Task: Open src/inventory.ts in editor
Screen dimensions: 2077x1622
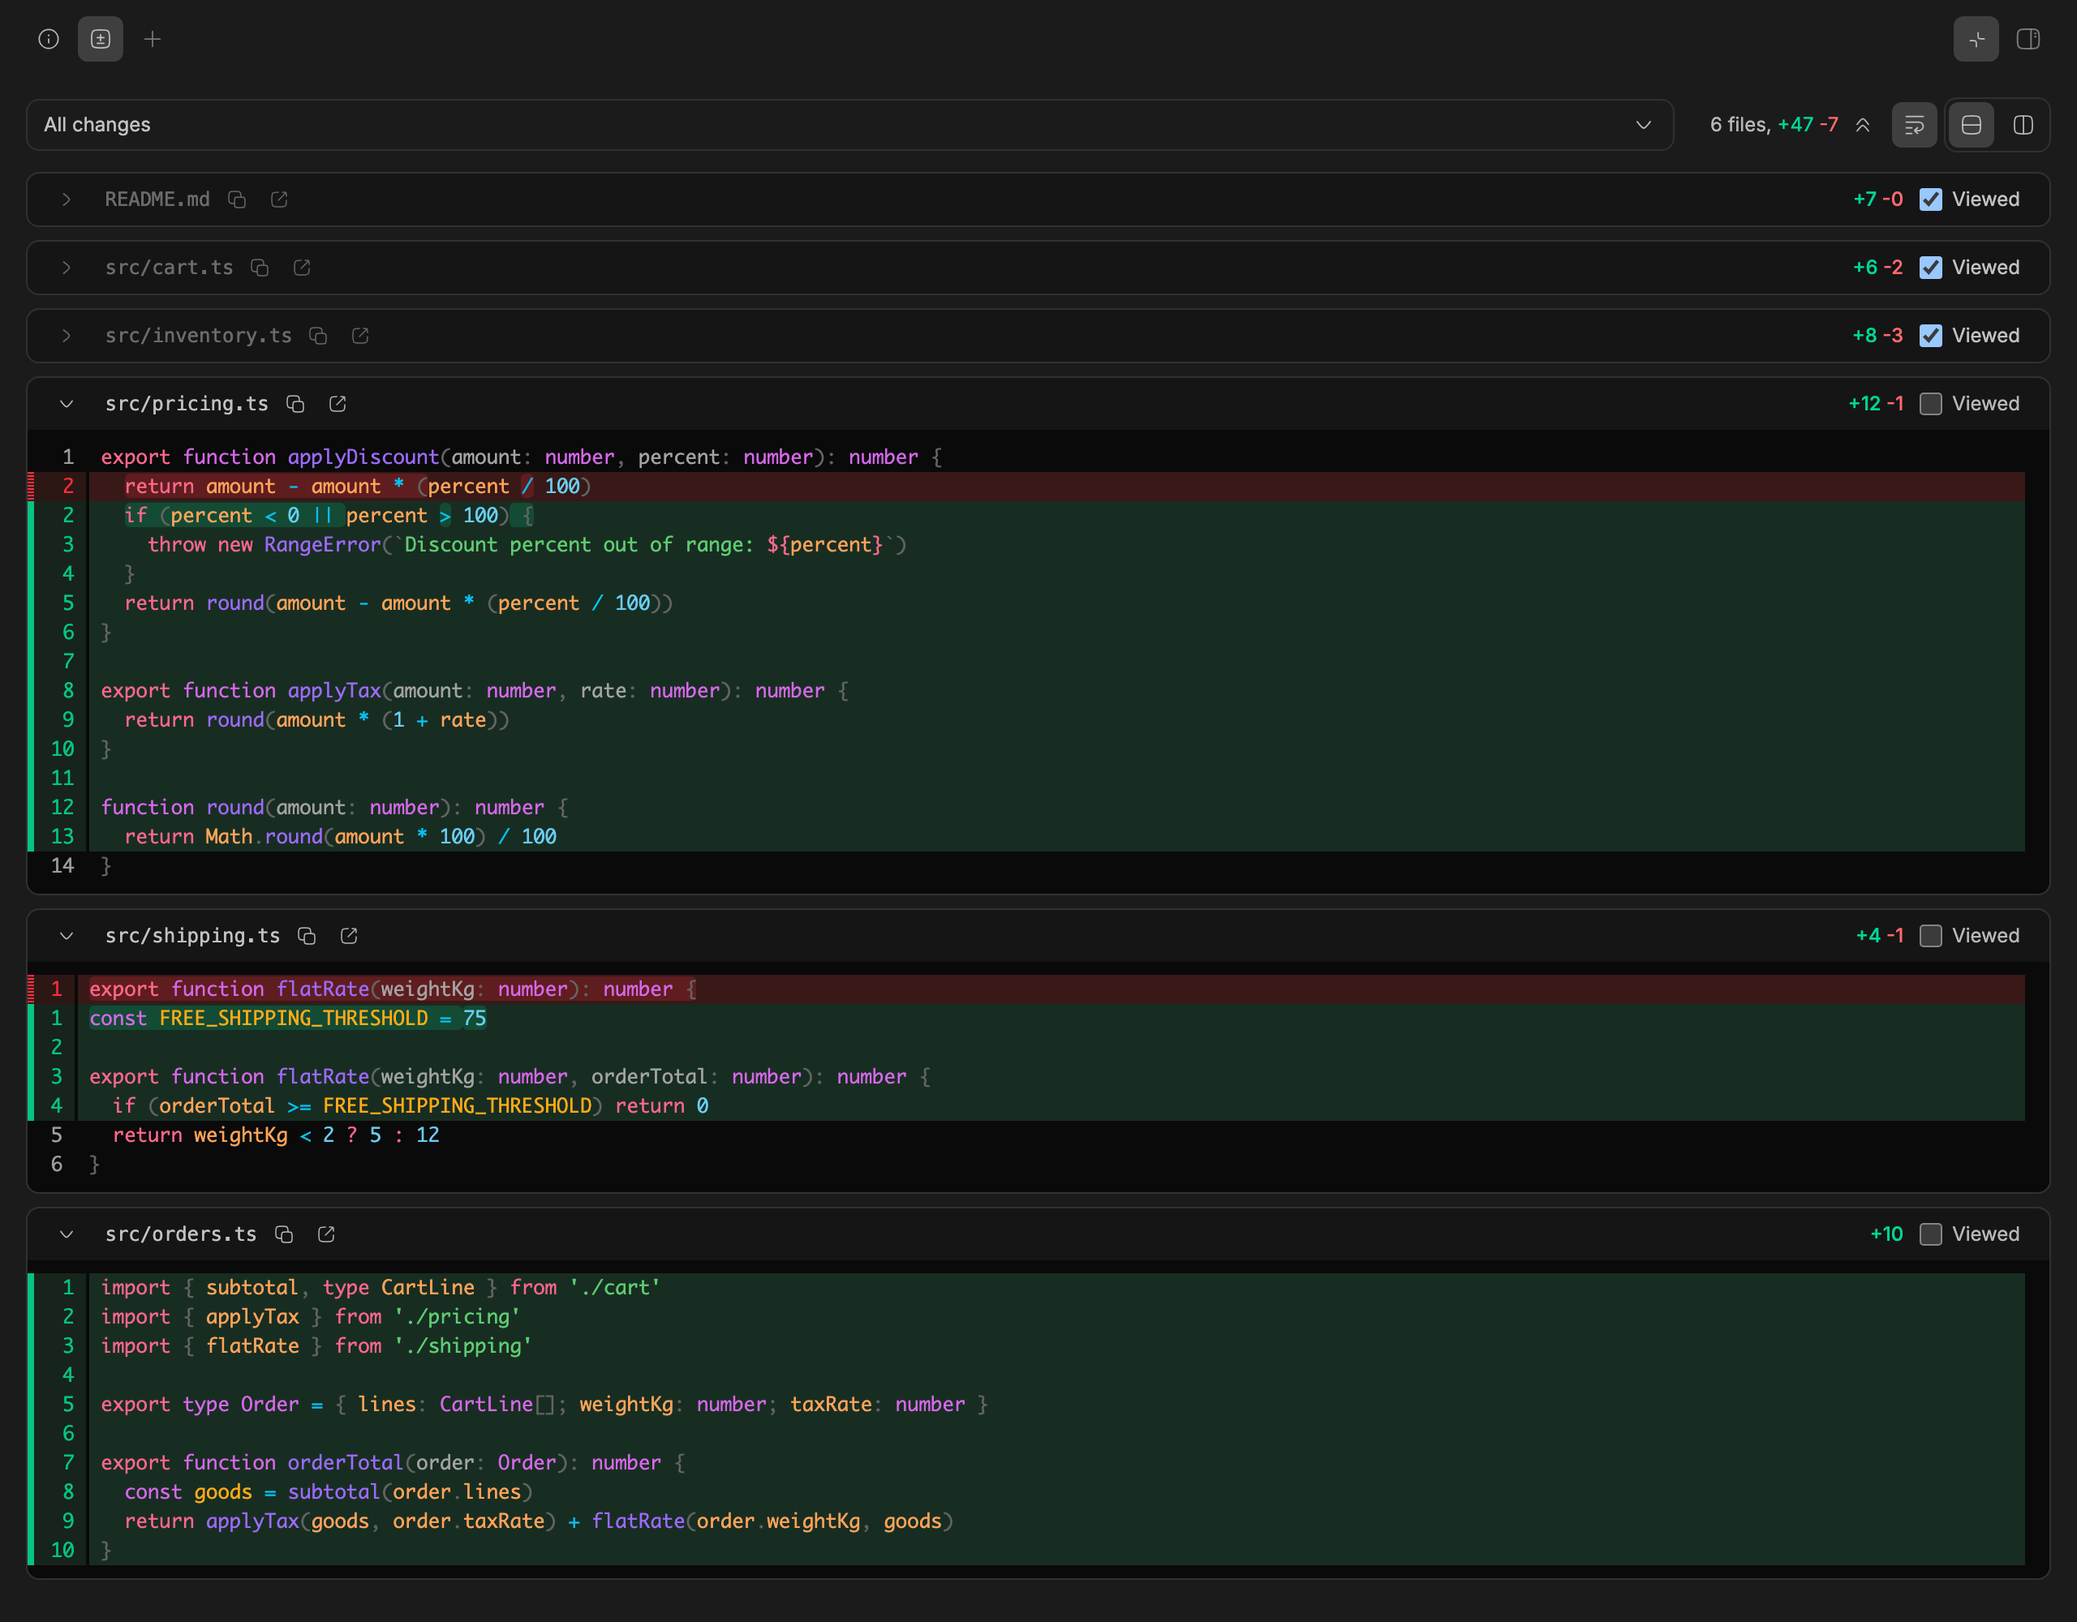Action: coord(360,336)
